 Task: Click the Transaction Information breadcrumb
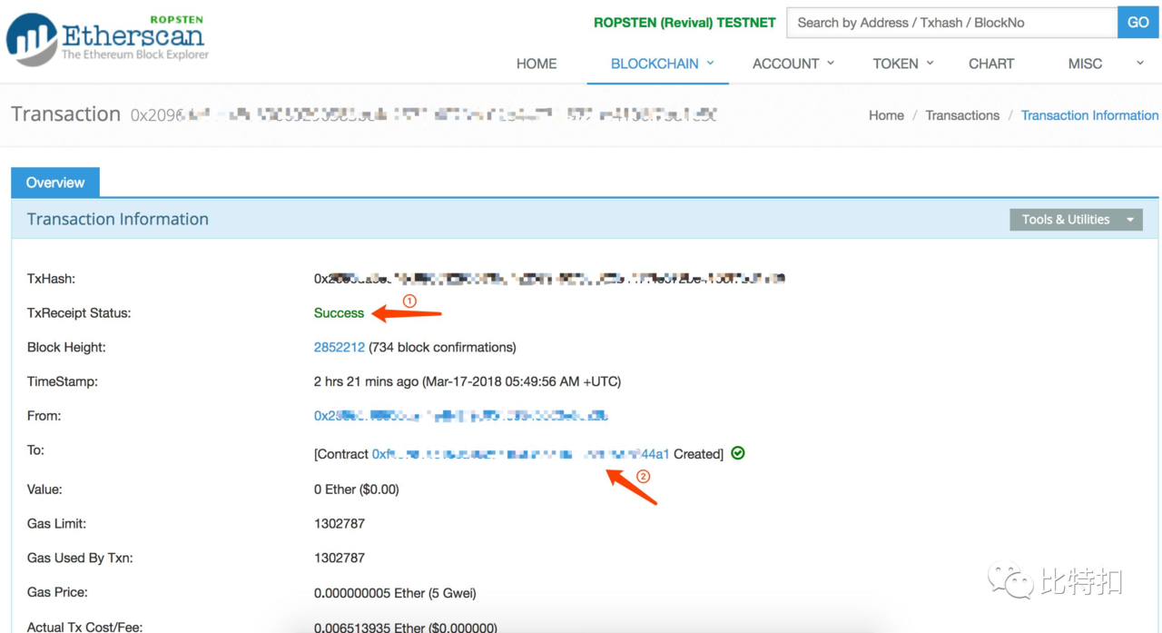pyautogui.click(x=1089, y=115)
